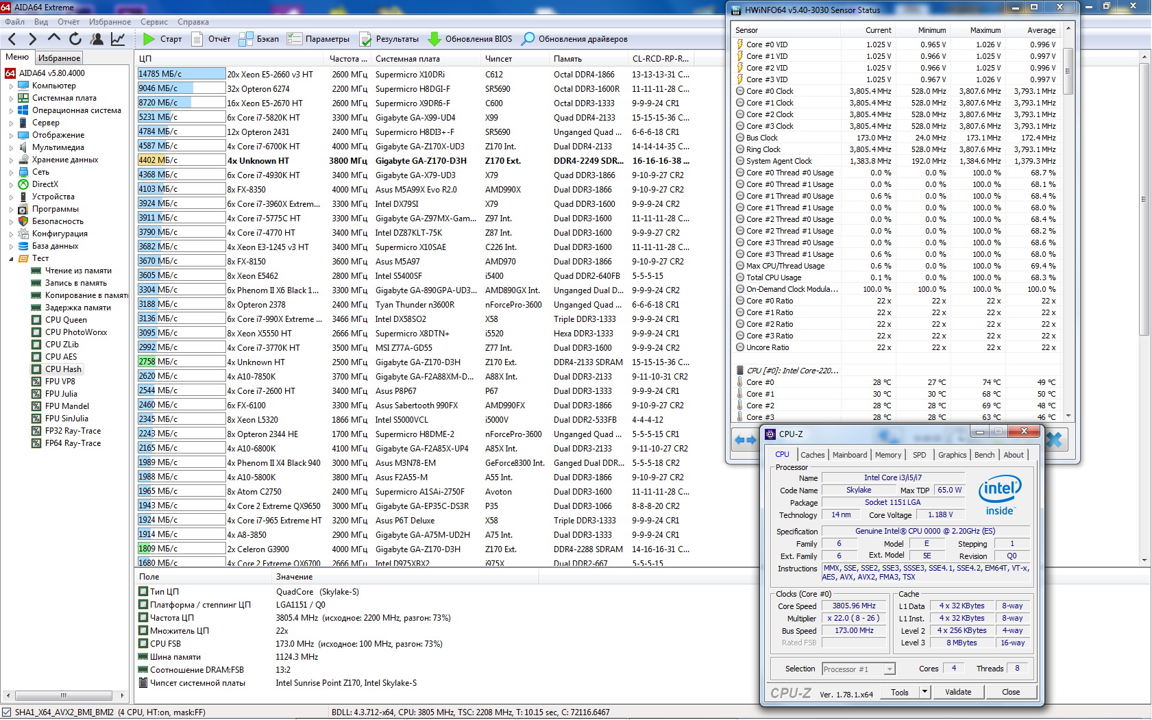Viewport: 1152px width, 720px height.
Task: Select Задержка памяти test item
Action: point(78,308)
